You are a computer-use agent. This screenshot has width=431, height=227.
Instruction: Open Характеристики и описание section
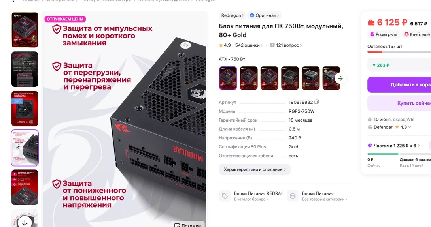click(255, 169)
